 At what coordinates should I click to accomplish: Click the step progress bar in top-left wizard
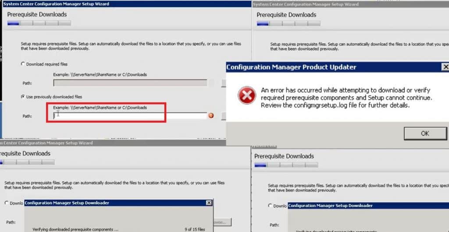click(39, 23)
